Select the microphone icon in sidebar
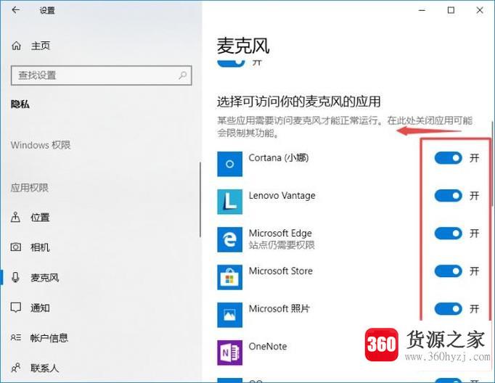Image resolution: width=495 pixels, height=383 pixels. [15, 277]
